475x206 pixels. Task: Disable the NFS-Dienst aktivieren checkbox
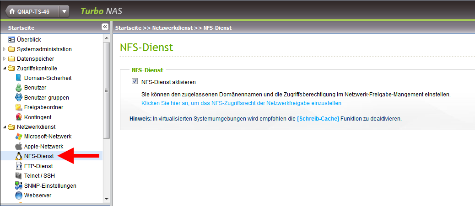tap(135, 82)
